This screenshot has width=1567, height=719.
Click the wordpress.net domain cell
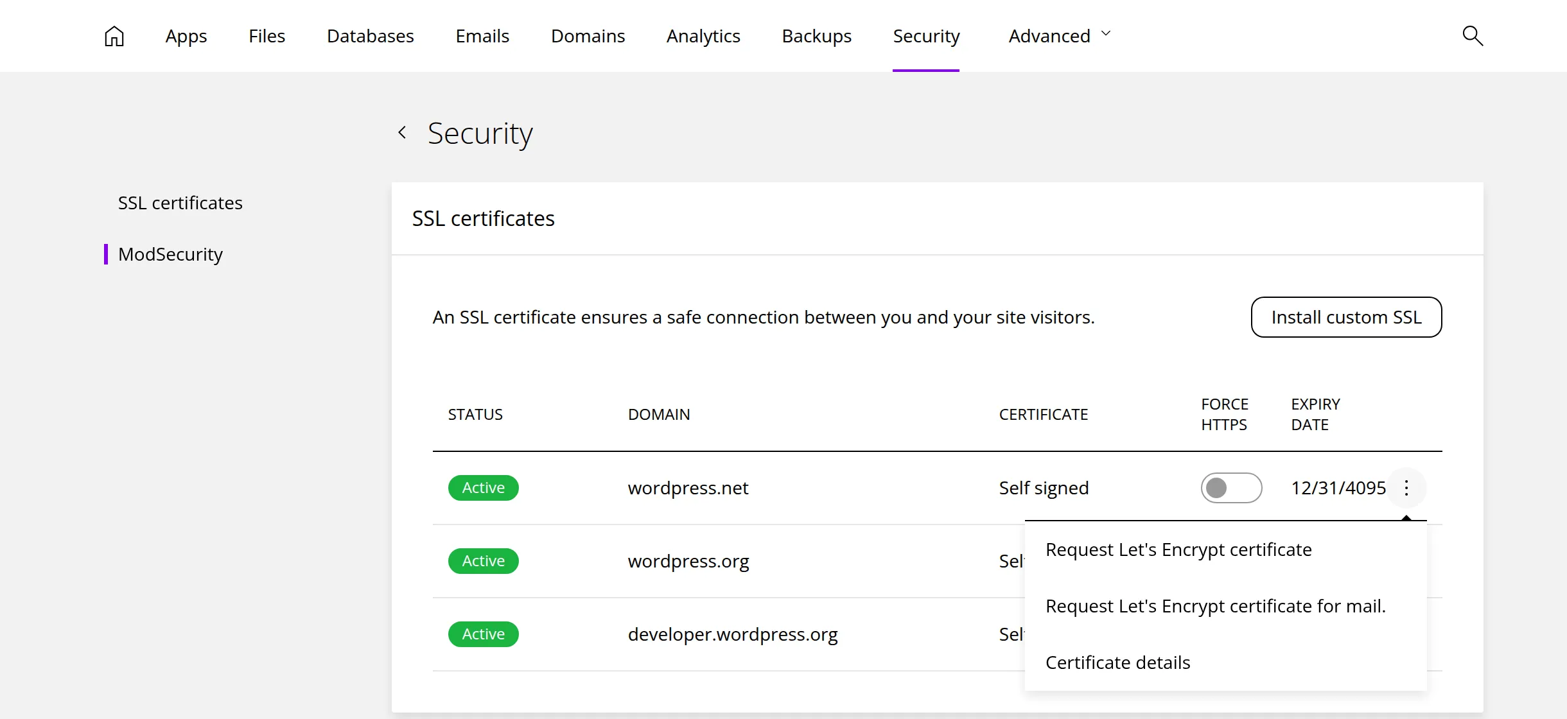[688, 488]
